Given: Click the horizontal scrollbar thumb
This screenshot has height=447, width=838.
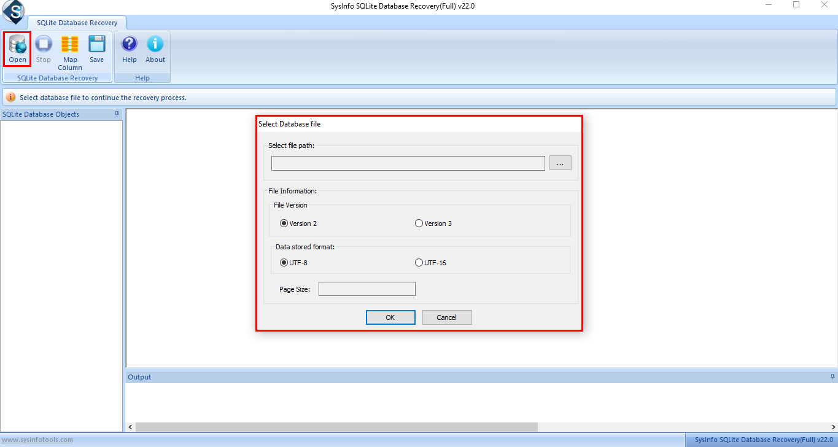Looking at the screenshot, I should tap(336, 427).
